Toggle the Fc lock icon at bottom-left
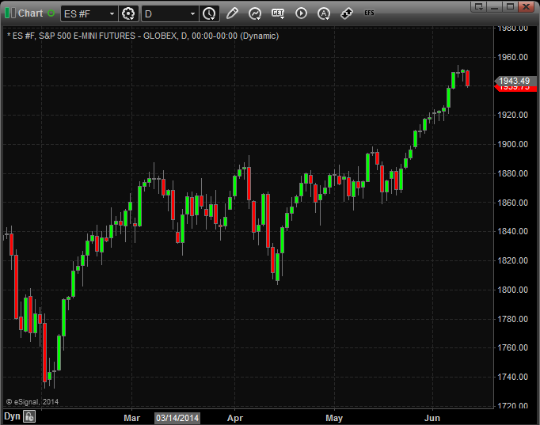Viewport: 540px width, 425px height. pos(29,416)
